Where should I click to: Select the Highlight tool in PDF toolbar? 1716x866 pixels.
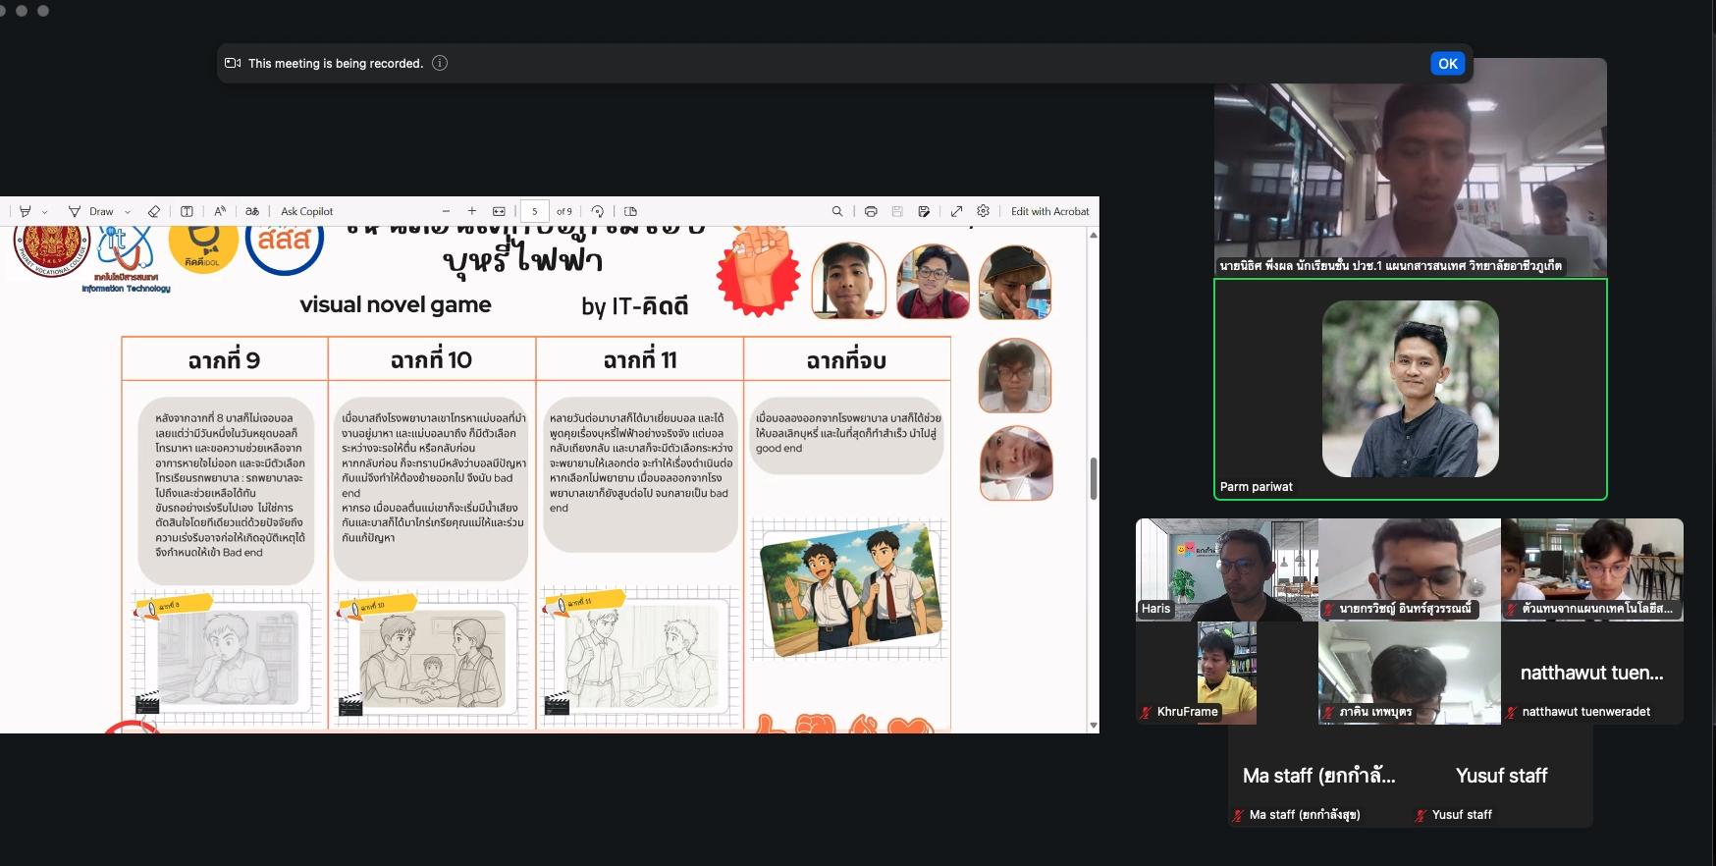point(26,211)
